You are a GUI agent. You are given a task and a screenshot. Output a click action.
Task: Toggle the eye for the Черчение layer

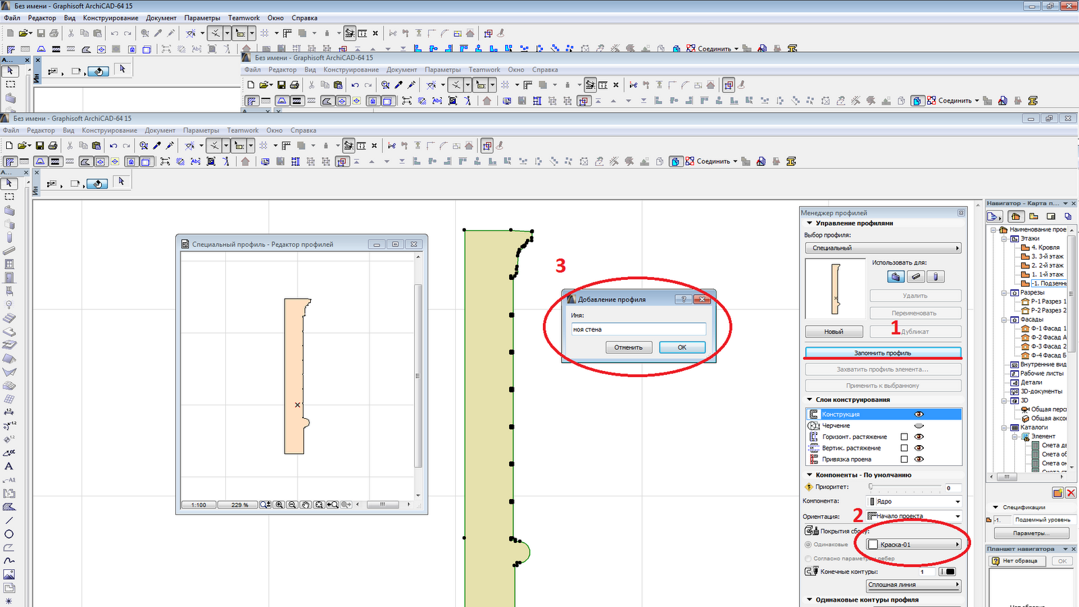tap(918, 426)
